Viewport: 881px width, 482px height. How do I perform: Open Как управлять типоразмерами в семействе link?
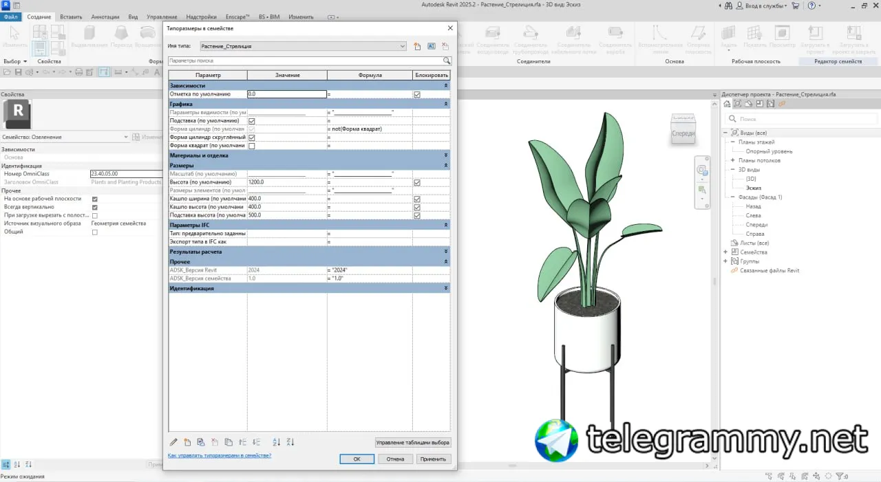pyautogui.click(x=220, y=455)
